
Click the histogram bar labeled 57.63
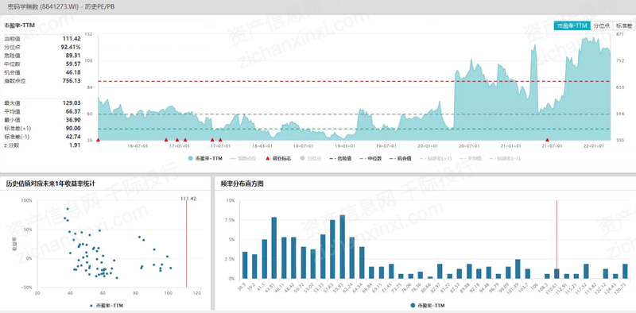332,249
